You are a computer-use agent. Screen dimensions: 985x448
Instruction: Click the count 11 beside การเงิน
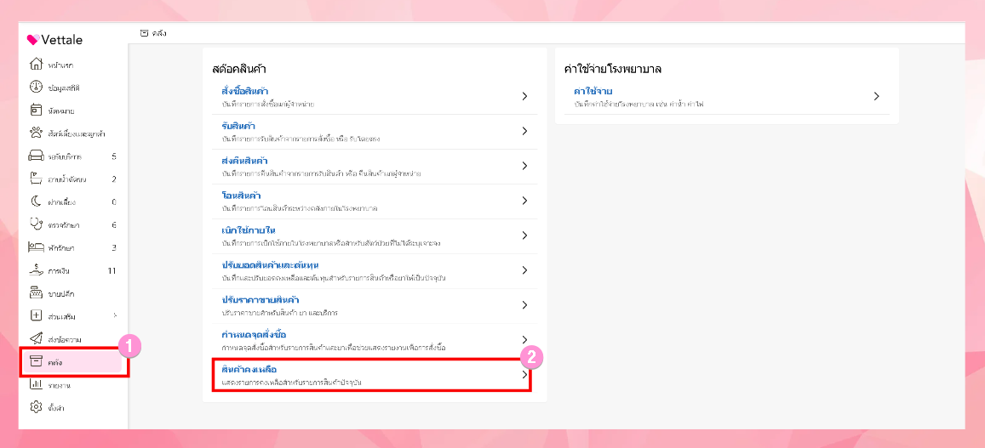click(112, 270)
